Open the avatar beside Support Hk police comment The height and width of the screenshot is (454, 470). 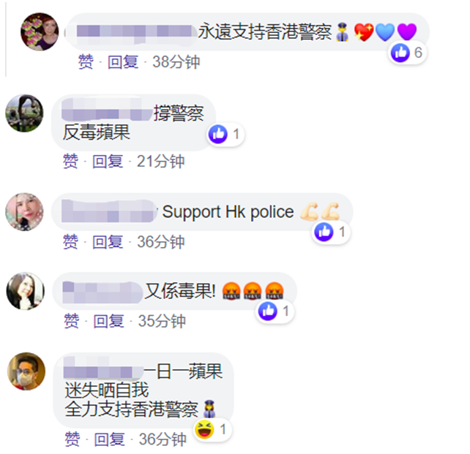point(25,211)
